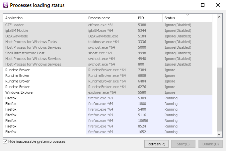Select svchost.exe with PID 5000
226x151 pixels.
click(108, 47)
